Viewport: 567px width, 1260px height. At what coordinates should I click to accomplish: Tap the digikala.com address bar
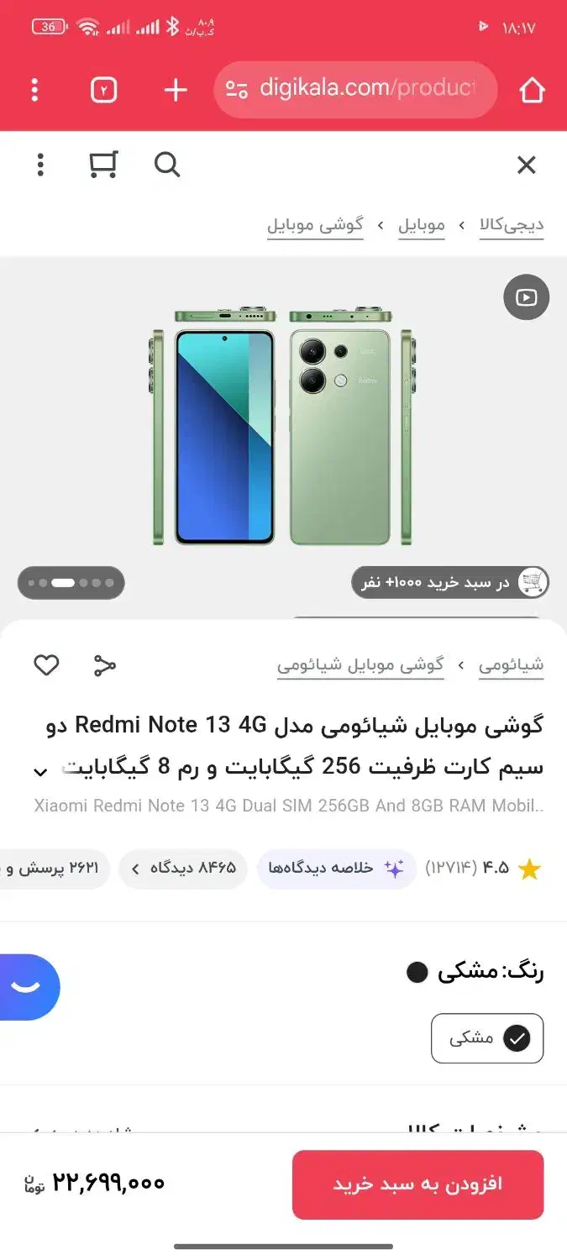tap(355, 89)
